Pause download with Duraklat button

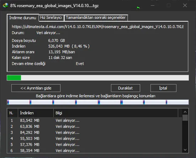click(x=125, y=88)
